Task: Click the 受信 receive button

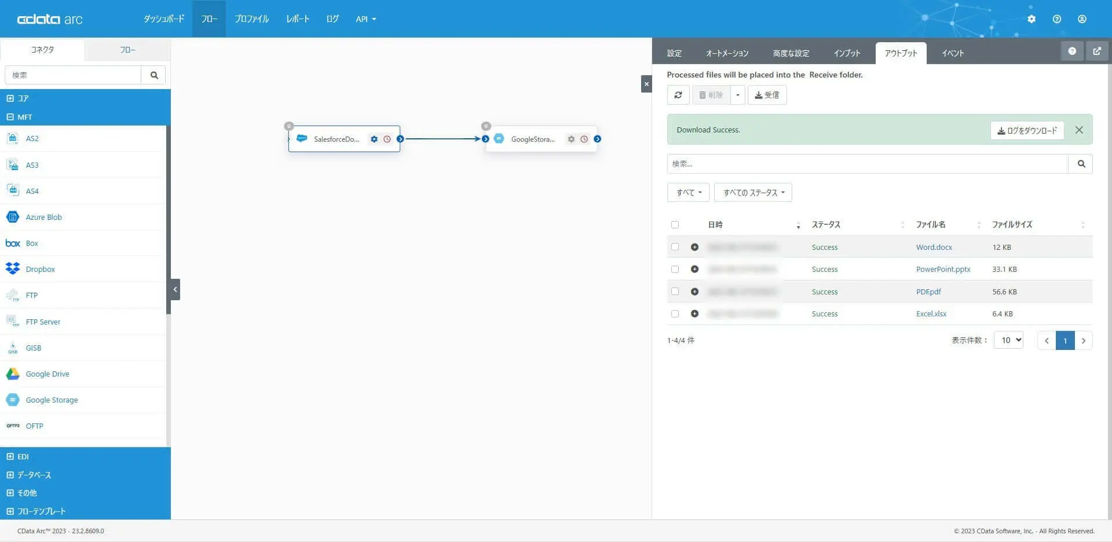Action: point(767,95)
